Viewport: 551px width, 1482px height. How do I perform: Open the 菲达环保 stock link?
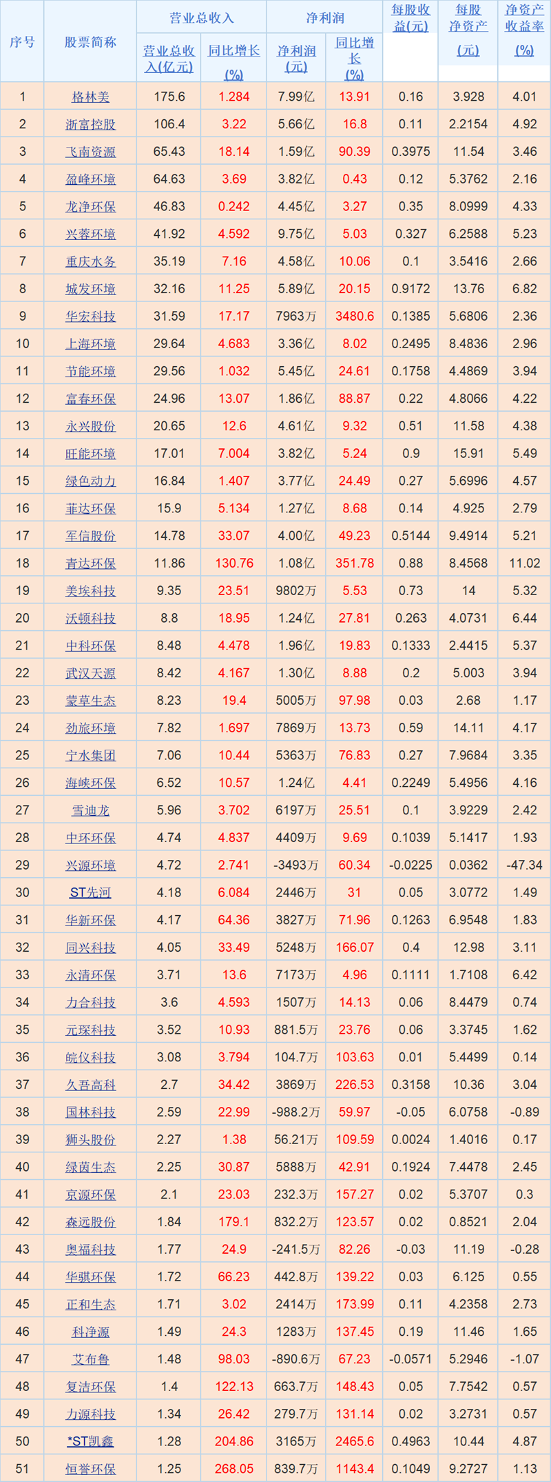click(x=90, y=509)
